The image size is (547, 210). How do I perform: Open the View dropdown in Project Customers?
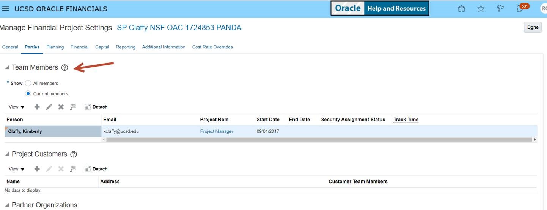pyautogui.click(x=16, y=169)
